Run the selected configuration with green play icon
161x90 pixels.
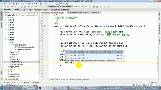click(x=76, y=7)
